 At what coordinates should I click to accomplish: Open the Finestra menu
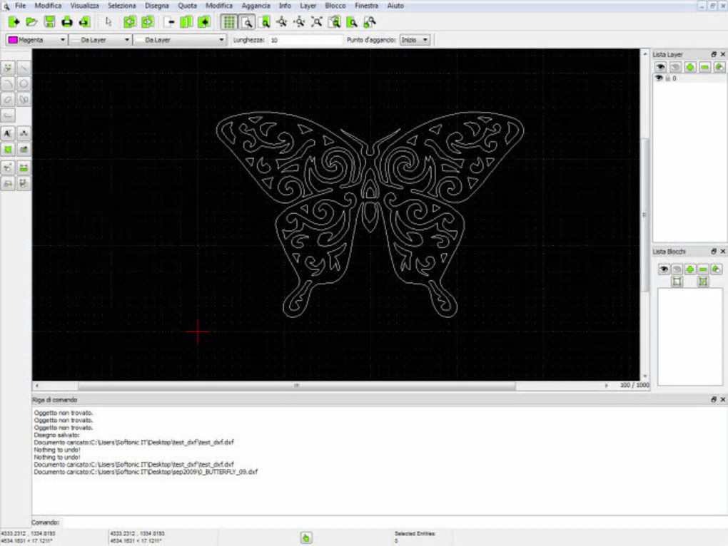coord(366,6)
